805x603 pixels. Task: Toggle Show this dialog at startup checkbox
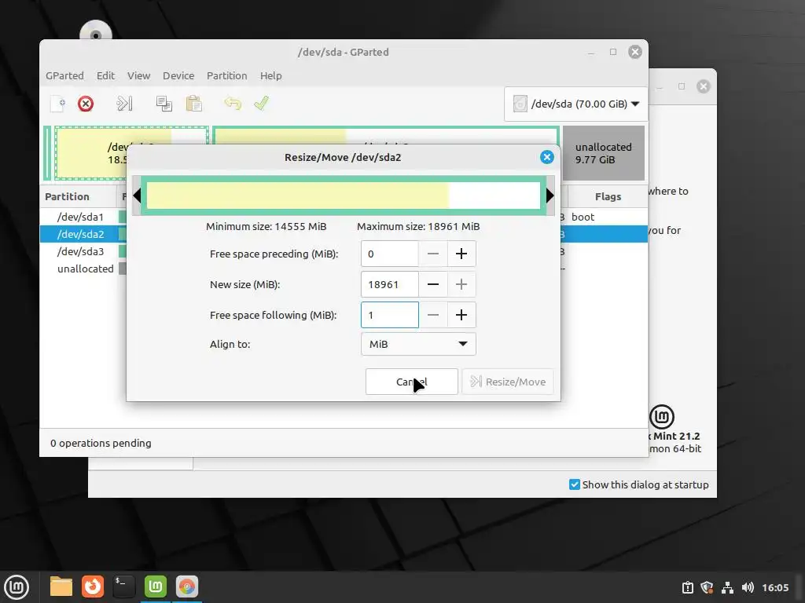point(575,484)
